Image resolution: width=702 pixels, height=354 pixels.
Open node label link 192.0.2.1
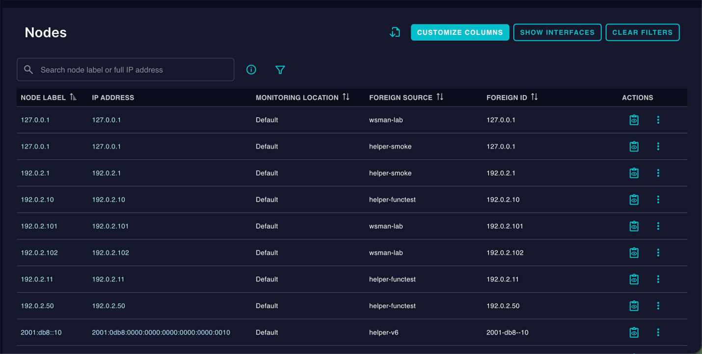35,173
